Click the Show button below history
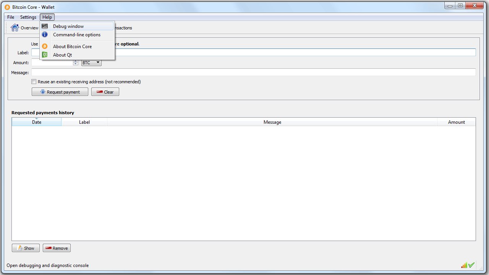Image resolution: width=489 pixels, height=275 pixels. [x=26, y=248]
